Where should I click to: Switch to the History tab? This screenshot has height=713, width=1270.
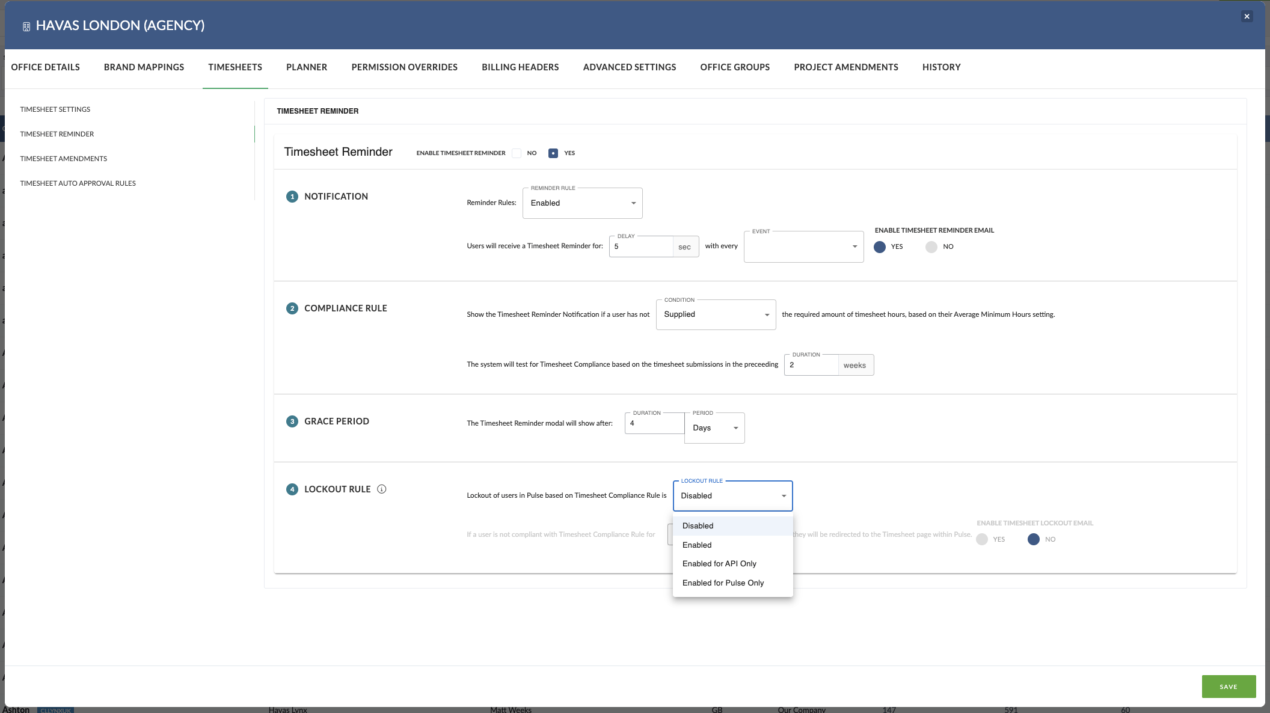pyautogui.click(x=942, y=67)
